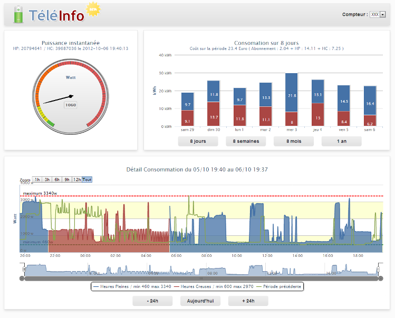The width and height of the screenshot is (395, 318).
Task: Choose the 6h zoom option
Action: [57, 180]
